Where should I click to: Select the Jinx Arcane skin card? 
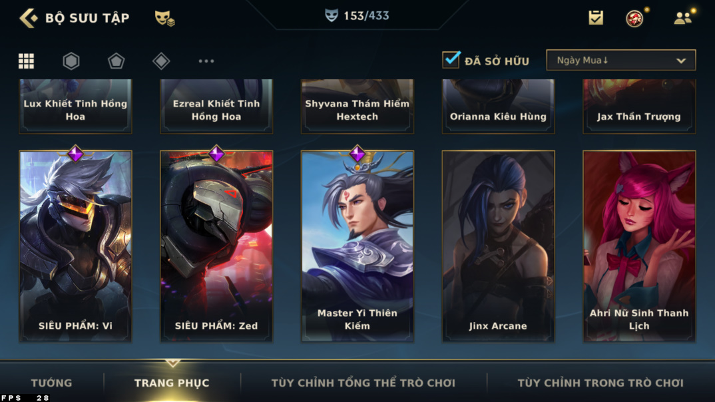pos(498,246)
